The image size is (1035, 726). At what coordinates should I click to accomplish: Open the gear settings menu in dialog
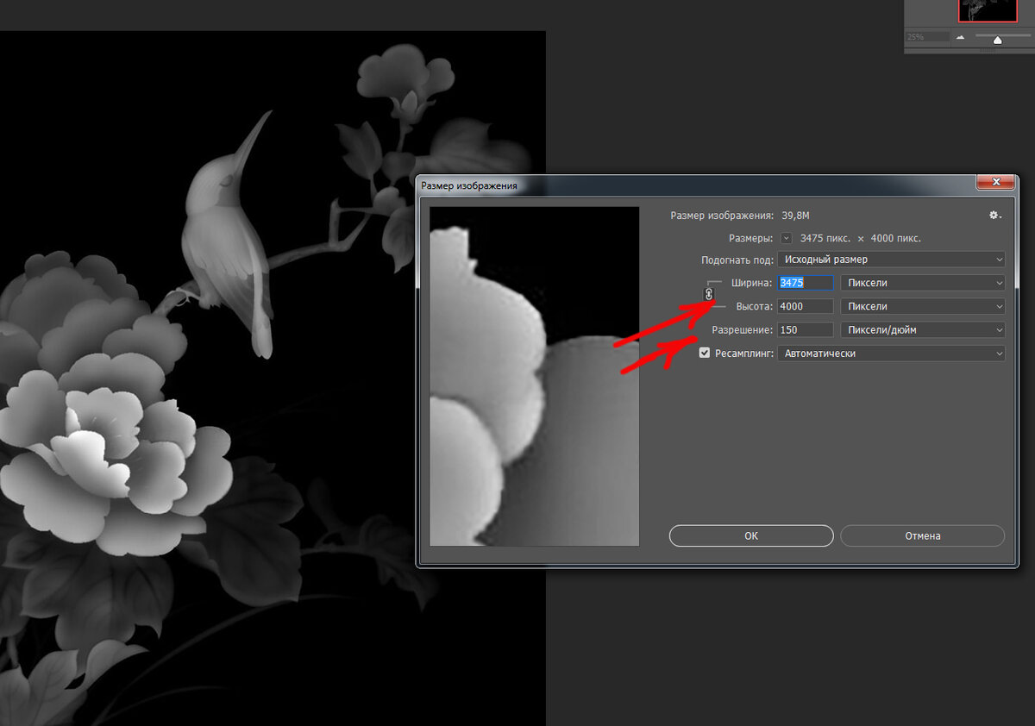[994, 215]
